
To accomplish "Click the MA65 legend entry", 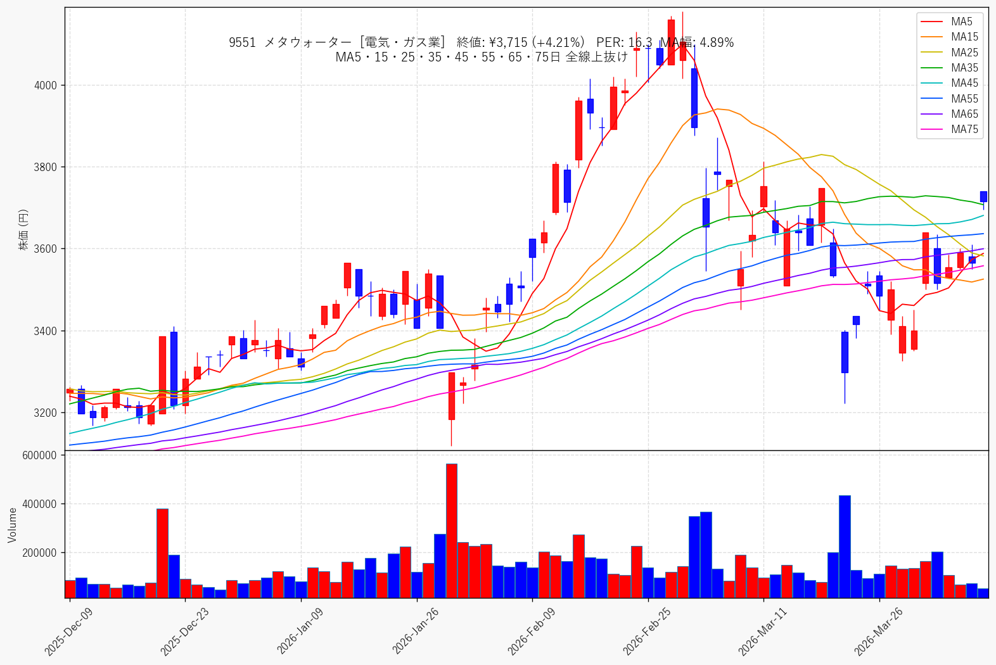I will (949, 114).
